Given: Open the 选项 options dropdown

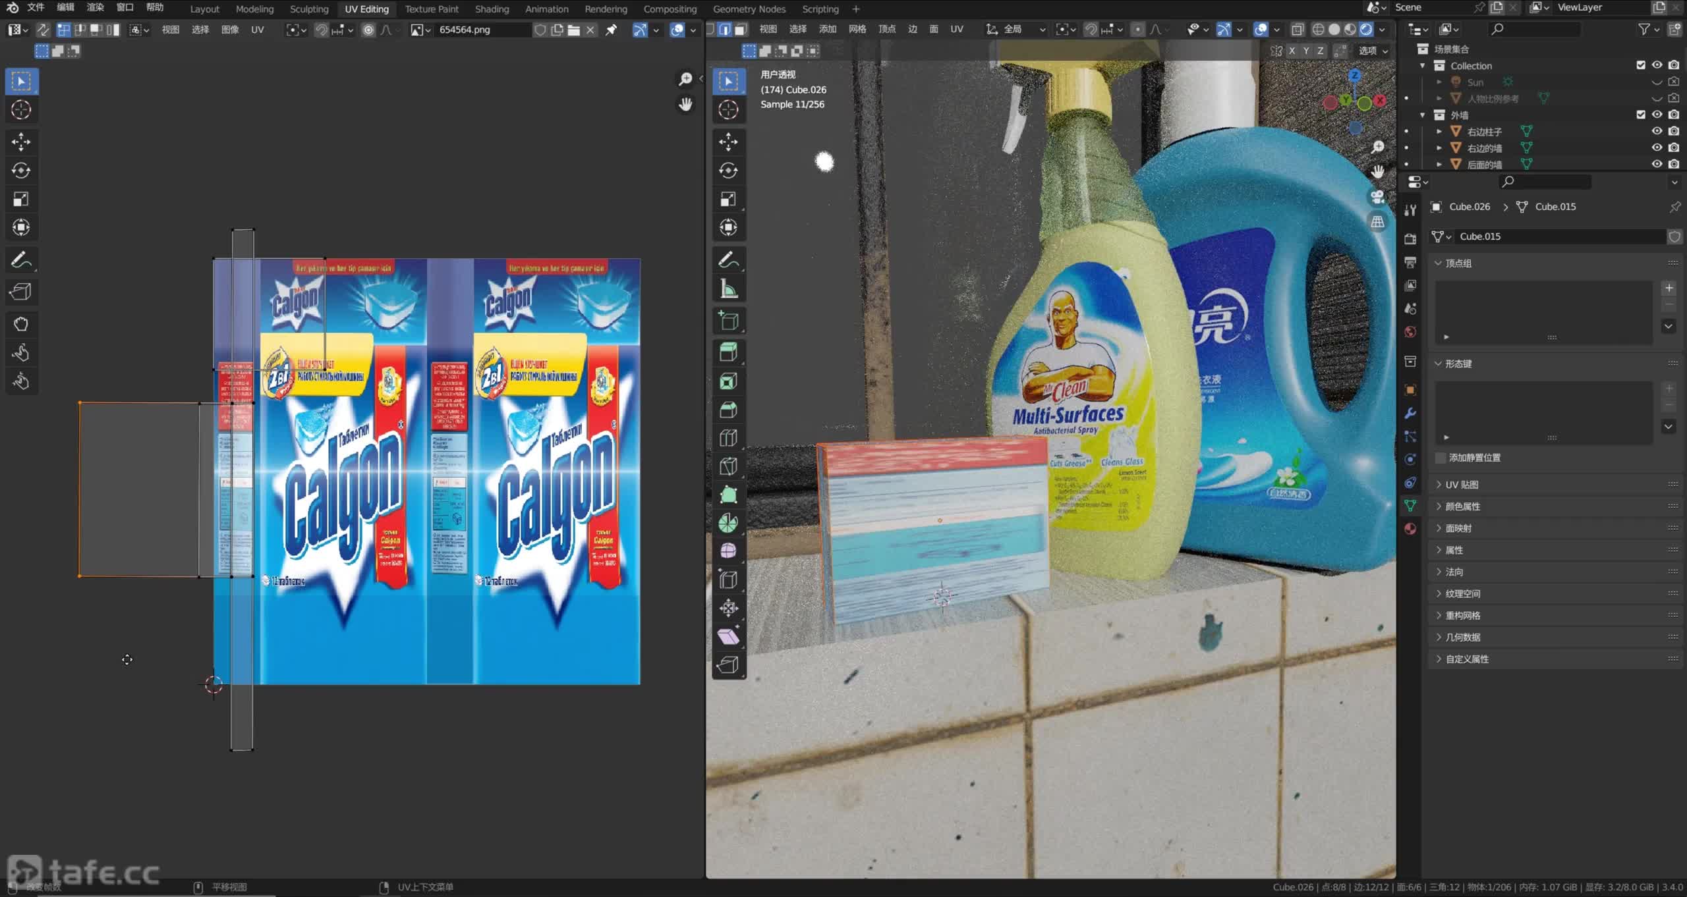Looking at the screenshot, I should tap(1373, 51).
